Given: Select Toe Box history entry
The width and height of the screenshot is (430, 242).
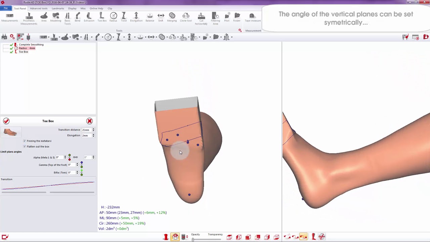Looking at the screenshot, I should (x=24, y=52).
